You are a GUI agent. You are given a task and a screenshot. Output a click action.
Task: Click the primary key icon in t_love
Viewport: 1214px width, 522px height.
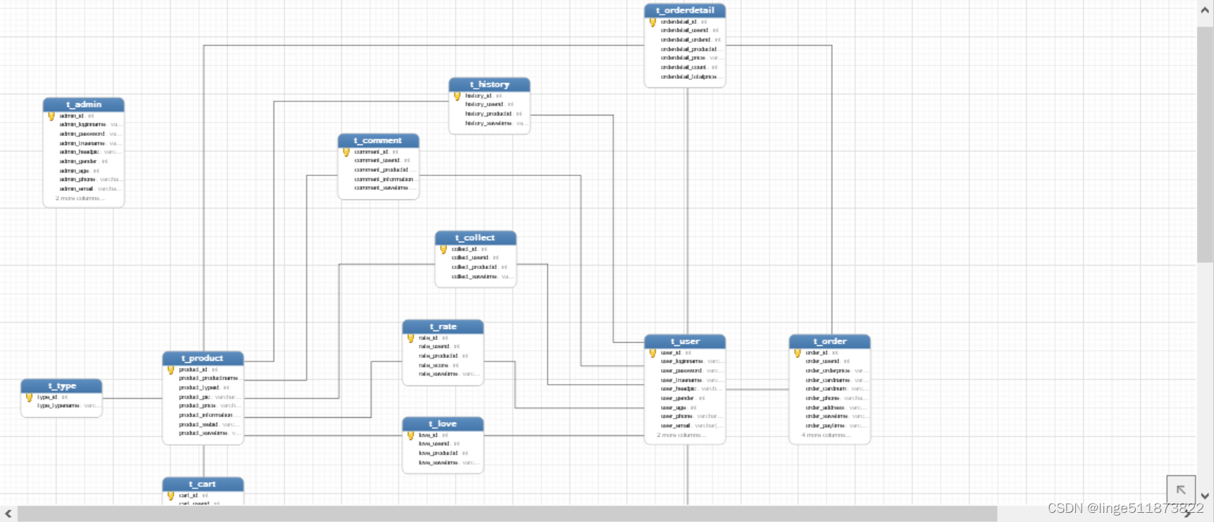pos(411,435)
